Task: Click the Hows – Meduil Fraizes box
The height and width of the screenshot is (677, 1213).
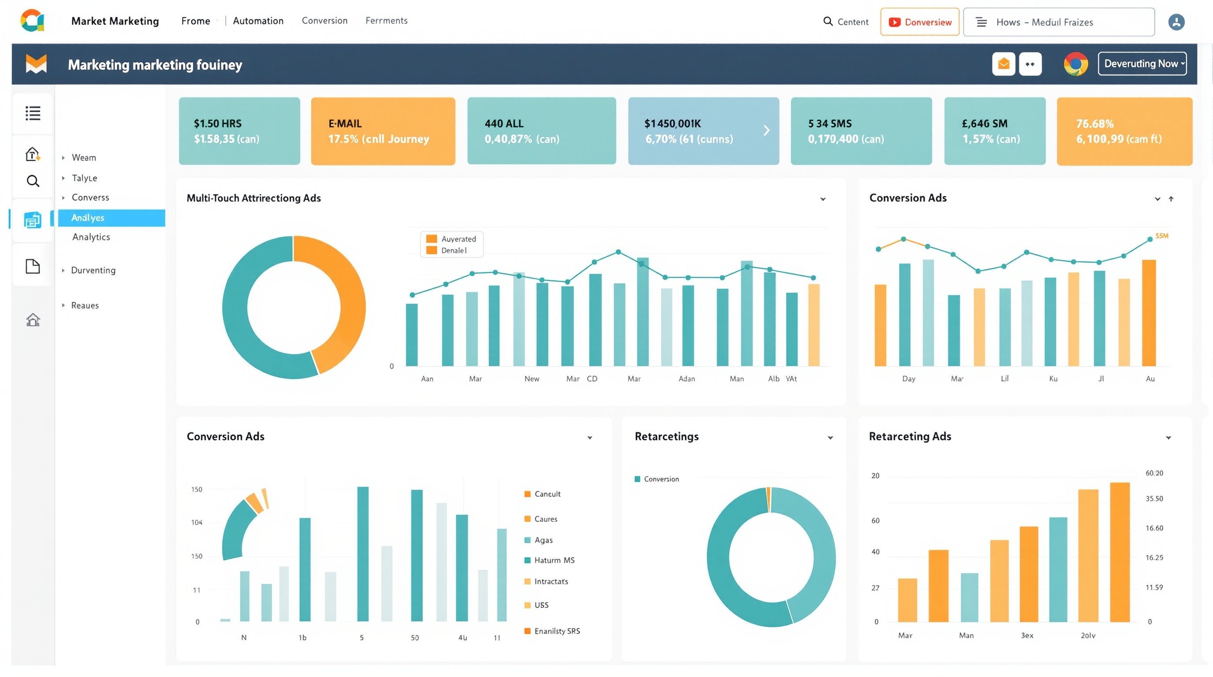Action: click(1059, 22)
